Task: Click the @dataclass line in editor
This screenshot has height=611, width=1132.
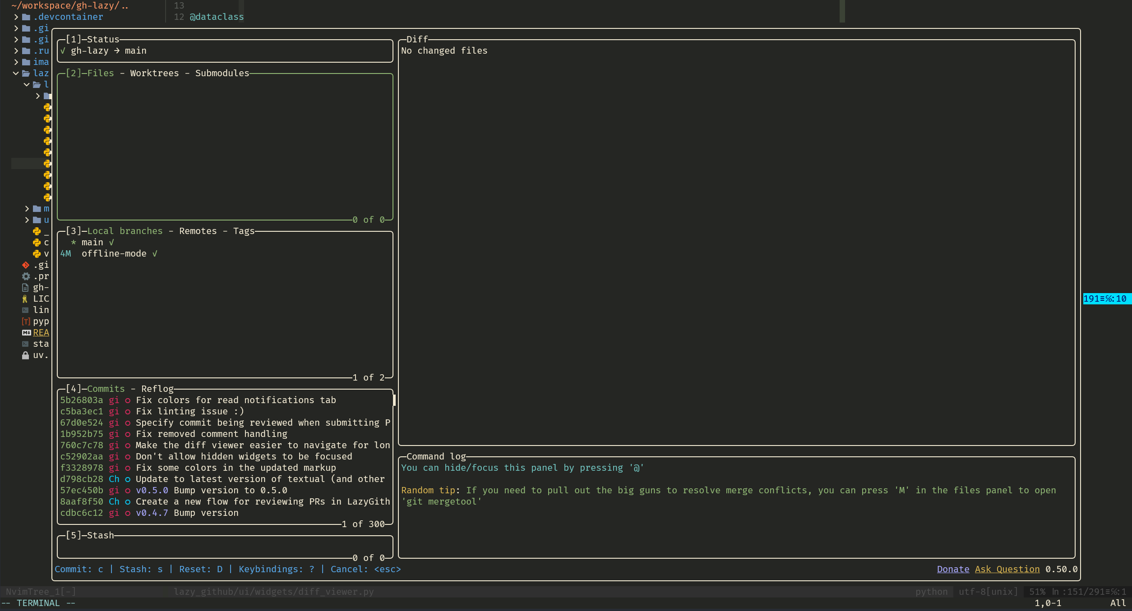Action: click(x=217, y=17)
